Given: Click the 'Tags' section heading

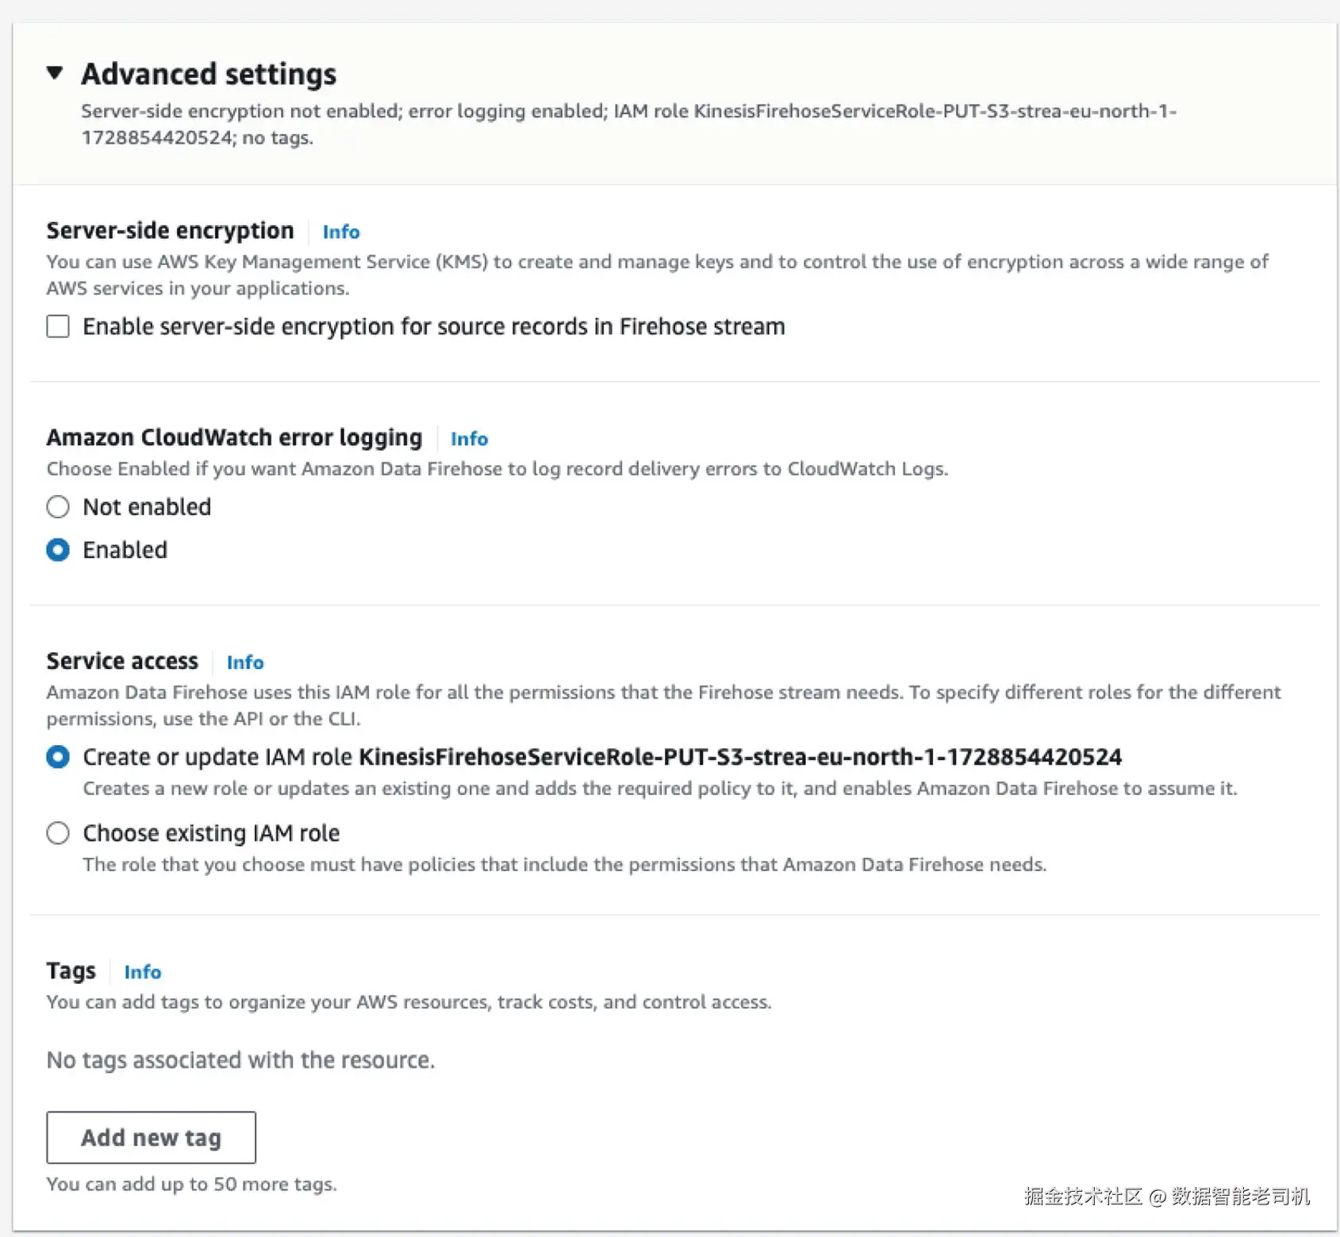Looking at the screenshot, I should (71, 971).
